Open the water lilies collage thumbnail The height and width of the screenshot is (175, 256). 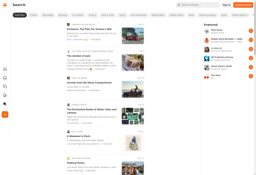133,116
